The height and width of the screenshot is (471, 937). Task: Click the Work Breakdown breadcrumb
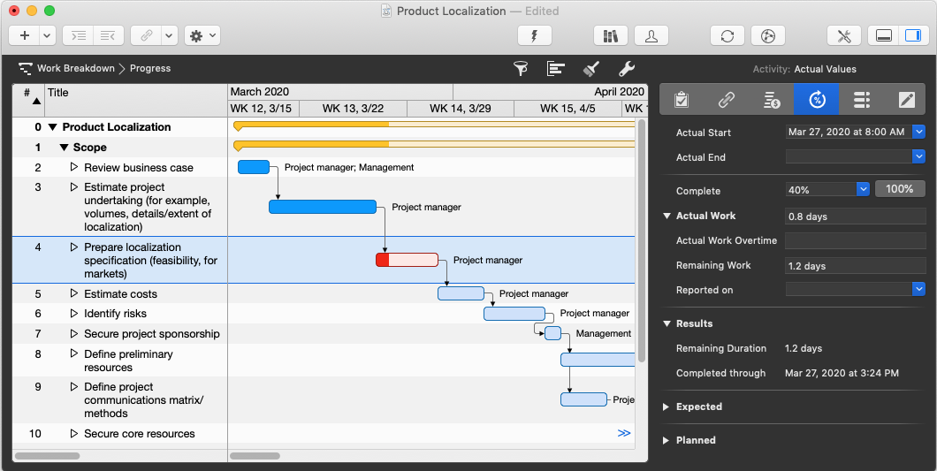[75, 68]
